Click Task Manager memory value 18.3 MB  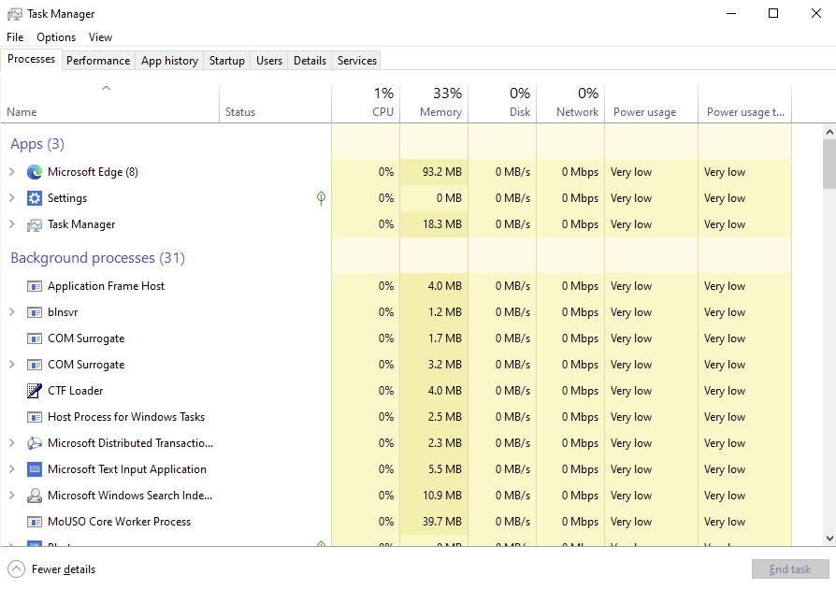(442, 224)
